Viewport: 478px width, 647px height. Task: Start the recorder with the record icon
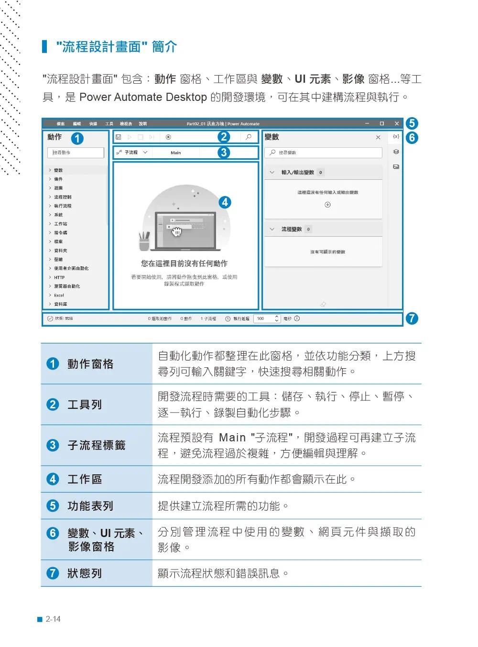click(x=168, y=137)
